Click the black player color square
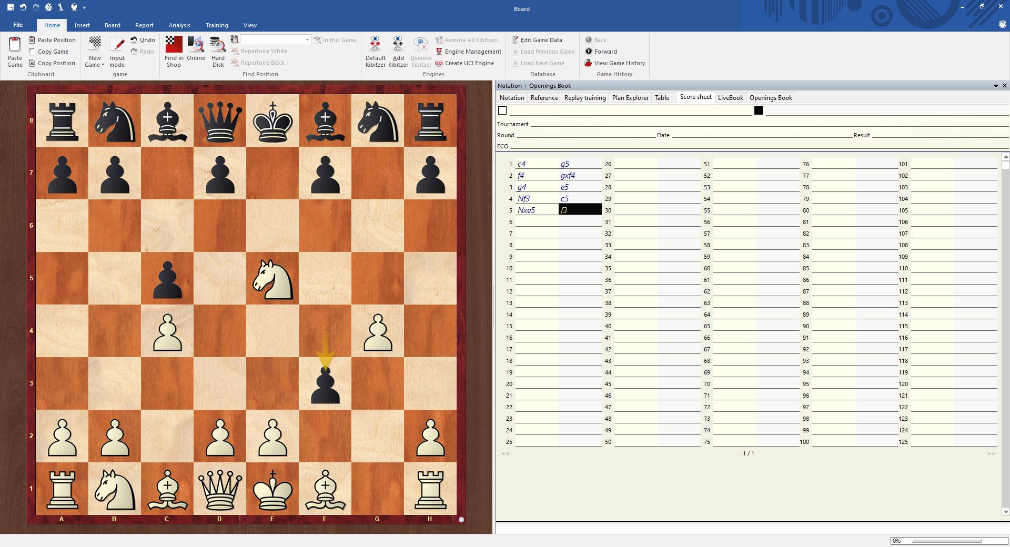The width and height of the screenshot is (1010, 547). point(758,110)
